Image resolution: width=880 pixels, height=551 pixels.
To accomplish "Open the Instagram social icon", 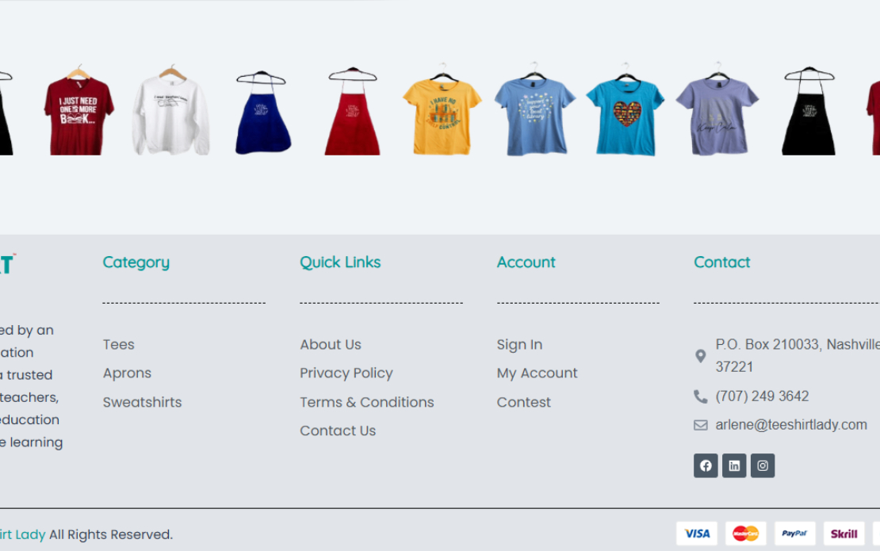I will click(x=763, y=465).
